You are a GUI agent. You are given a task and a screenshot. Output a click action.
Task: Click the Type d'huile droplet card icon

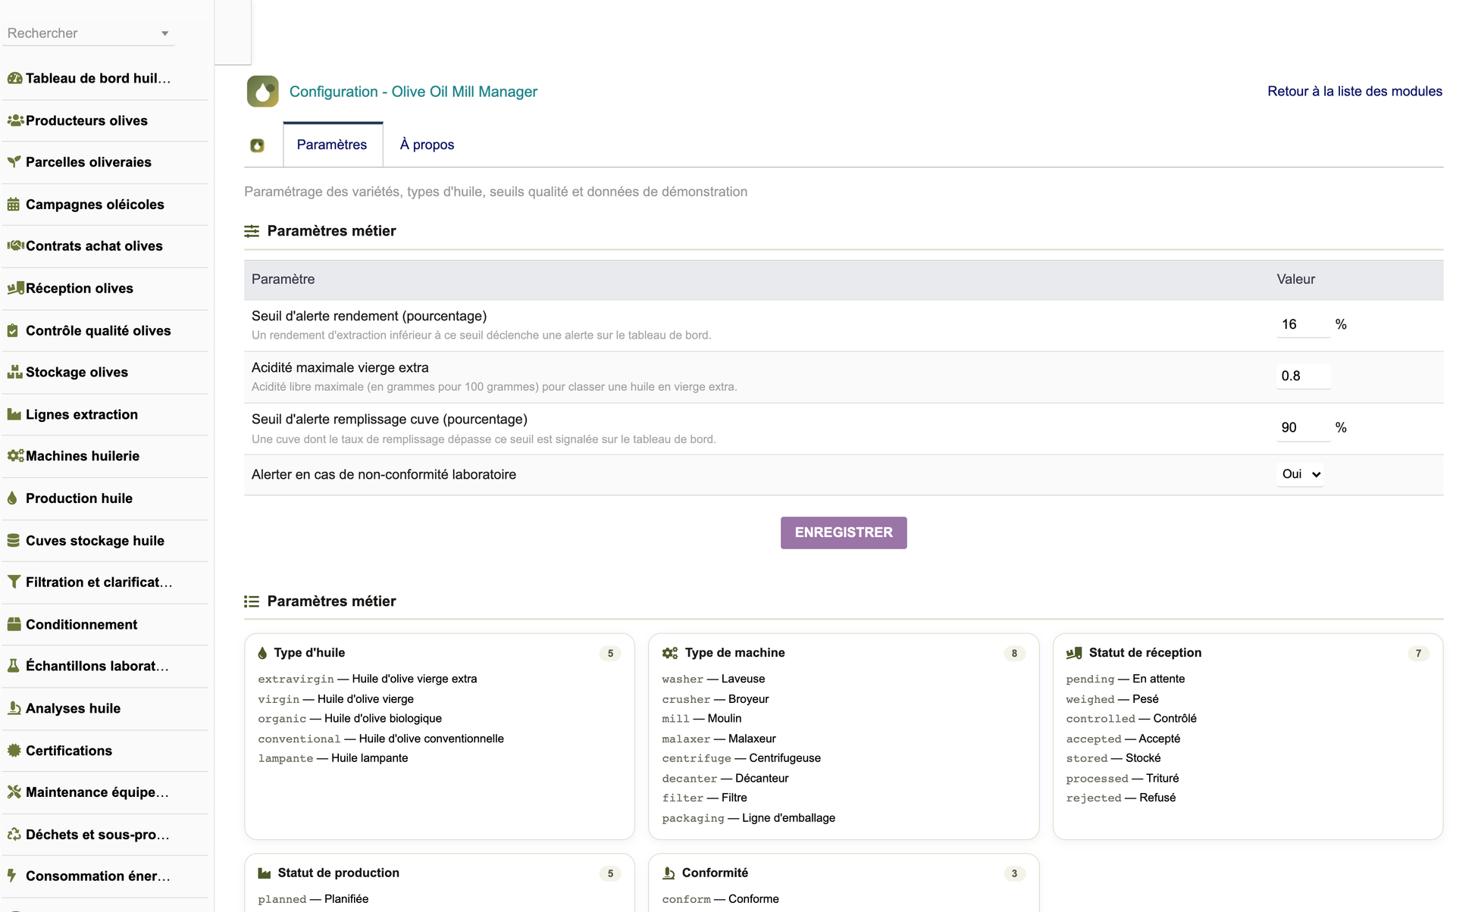coord(262,653)
